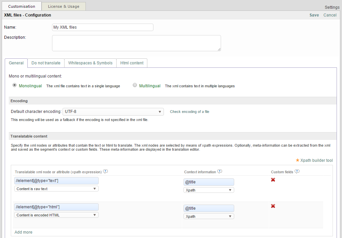
Task: Open first row's Xpath context type dropdown
Action: pos(209,190)
